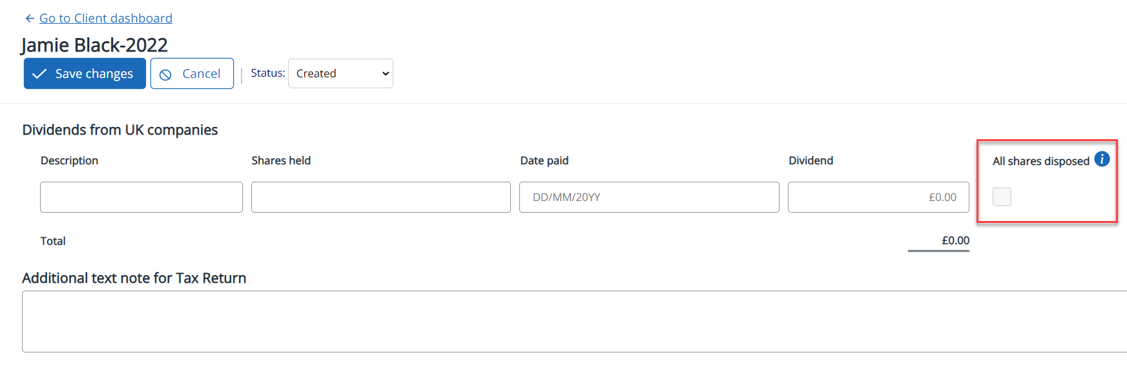This screenshot has height=384, width=1127.
Task: Click the All shares disposed label
Action: pyautogui.click(x=1040, y=161)
